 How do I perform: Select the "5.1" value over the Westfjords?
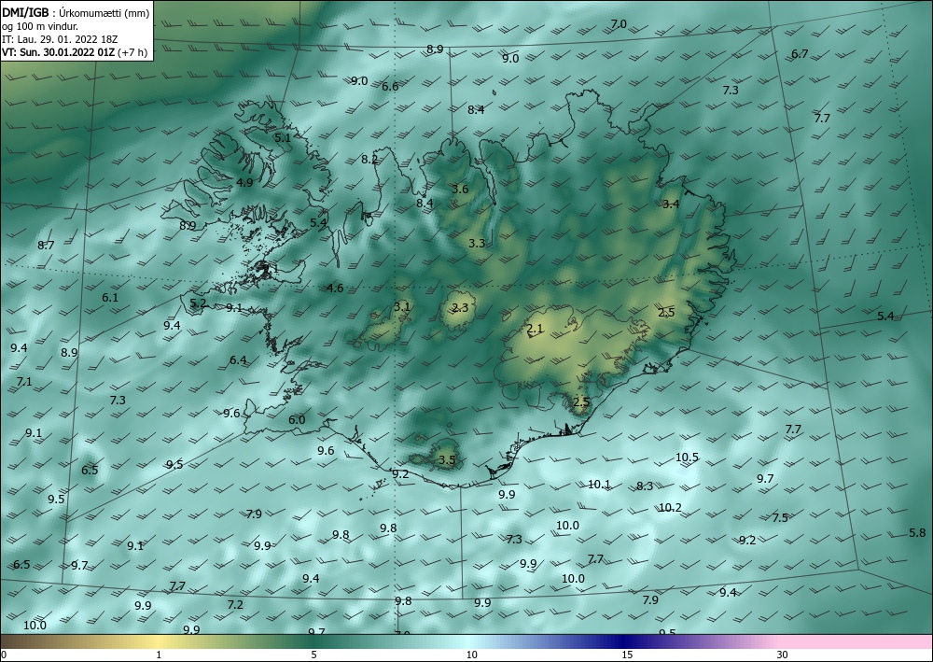tap(283, 137)
